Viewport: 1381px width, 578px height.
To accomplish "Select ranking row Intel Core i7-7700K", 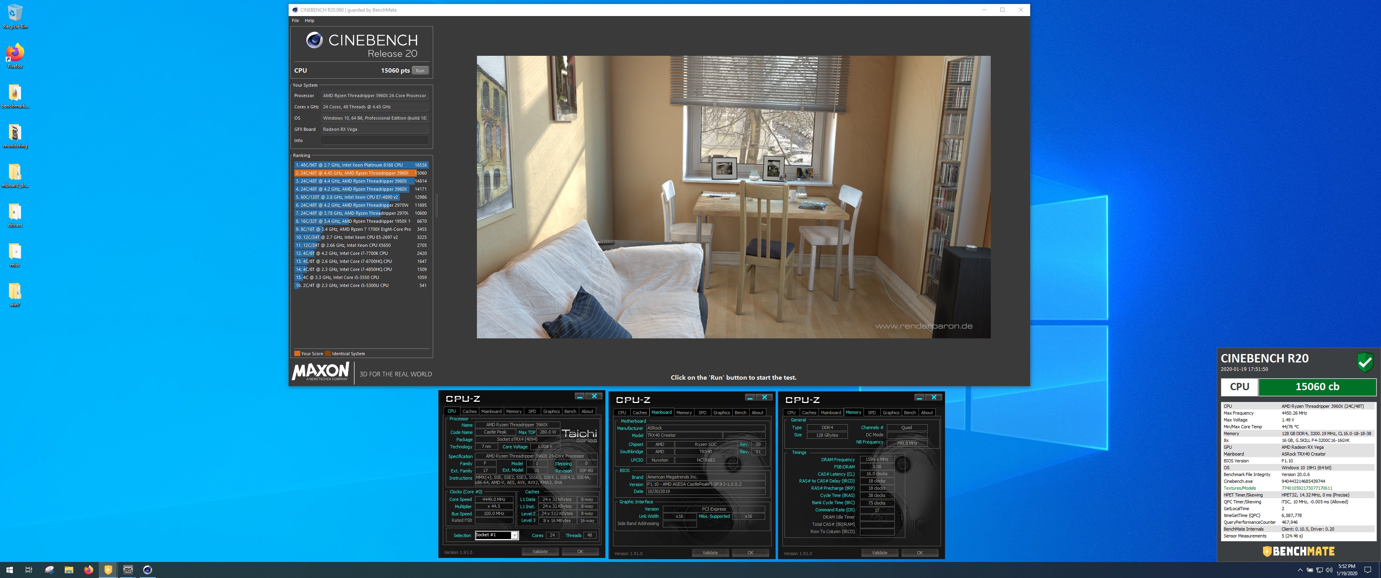I will tap(361, 254).
